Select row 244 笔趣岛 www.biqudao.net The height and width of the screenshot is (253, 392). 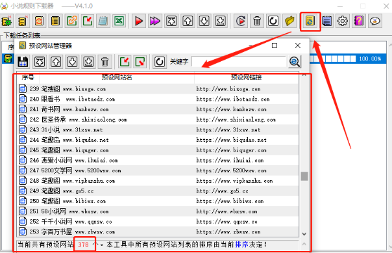click(158, 140)
